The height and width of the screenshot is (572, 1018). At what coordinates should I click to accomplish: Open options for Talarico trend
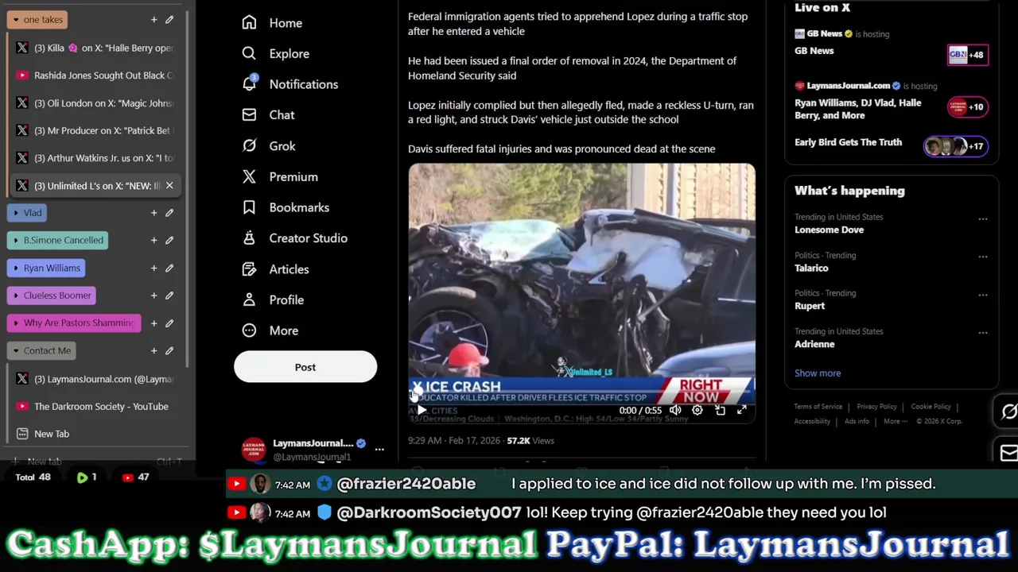(983, 257)
